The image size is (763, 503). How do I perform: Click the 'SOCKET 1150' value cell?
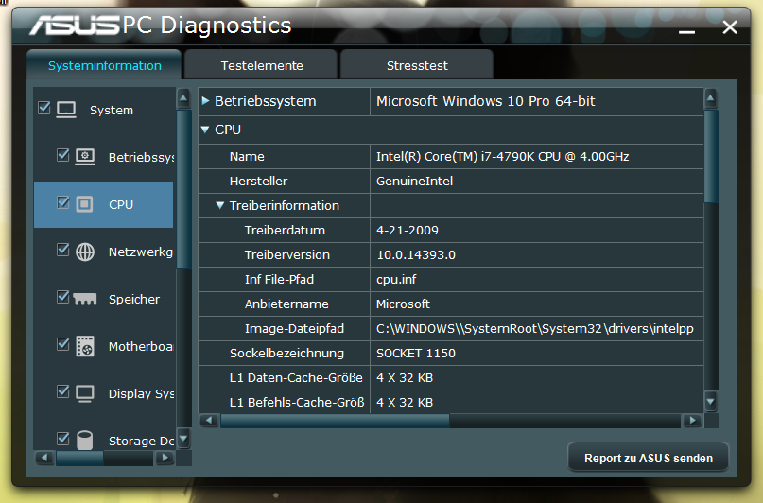click(x=537, y=354)
